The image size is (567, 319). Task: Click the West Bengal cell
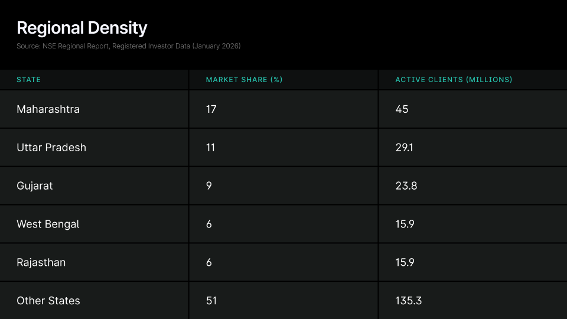(48, 224)
